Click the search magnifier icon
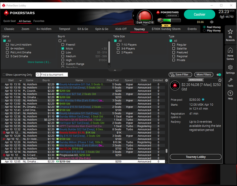Screen dimensions: 237x186 (x=38, y=75)
